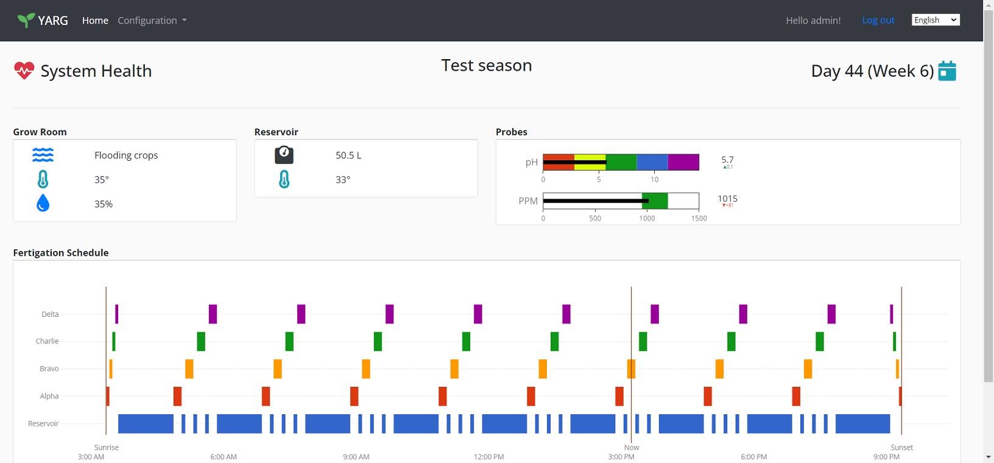The height and width of the screenshot is (463, 994).
Task: Open the calendar icon beside Day 44
Action: point(946,71)
